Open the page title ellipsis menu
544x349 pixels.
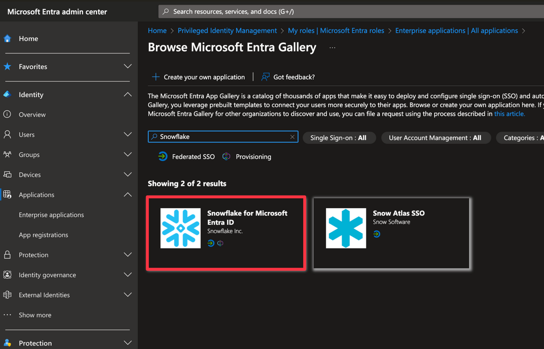[332, 48]
